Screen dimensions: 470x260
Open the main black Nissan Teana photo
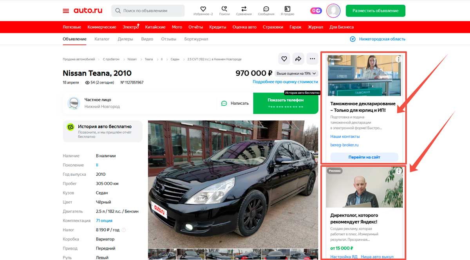coord(233,184)
